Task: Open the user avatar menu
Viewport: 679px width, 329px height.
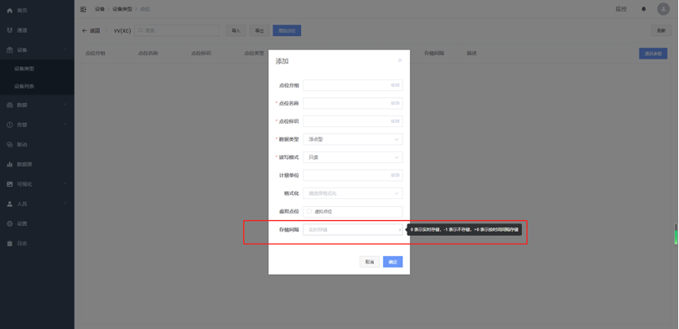Action: (663, 9)
